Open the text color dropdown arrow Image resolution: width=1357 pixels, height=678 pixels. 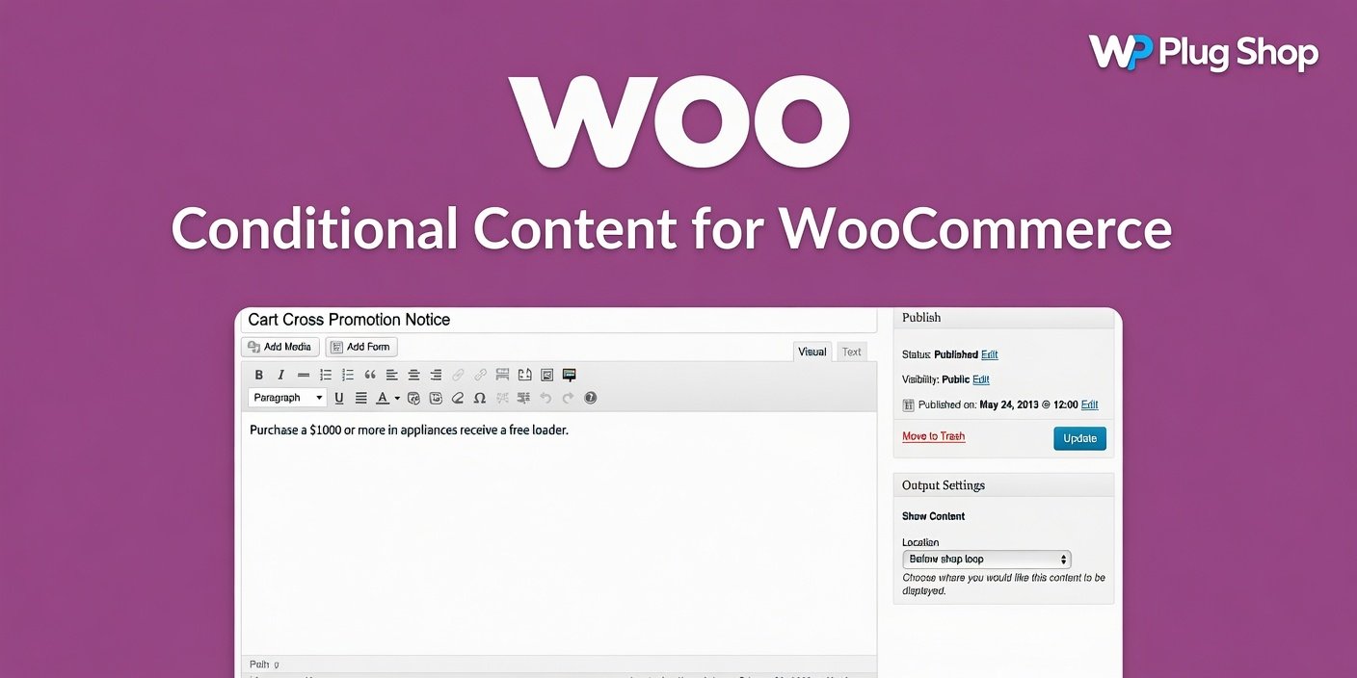click(x=397, y=398)
